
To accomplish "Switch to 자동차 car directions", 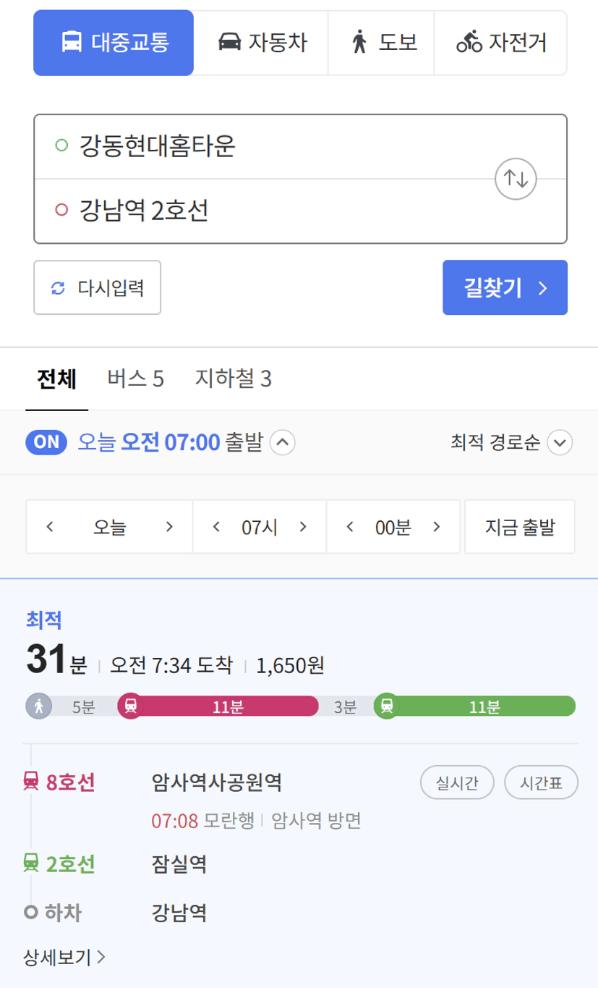I will pyautogui.click(x=261, y=43).
